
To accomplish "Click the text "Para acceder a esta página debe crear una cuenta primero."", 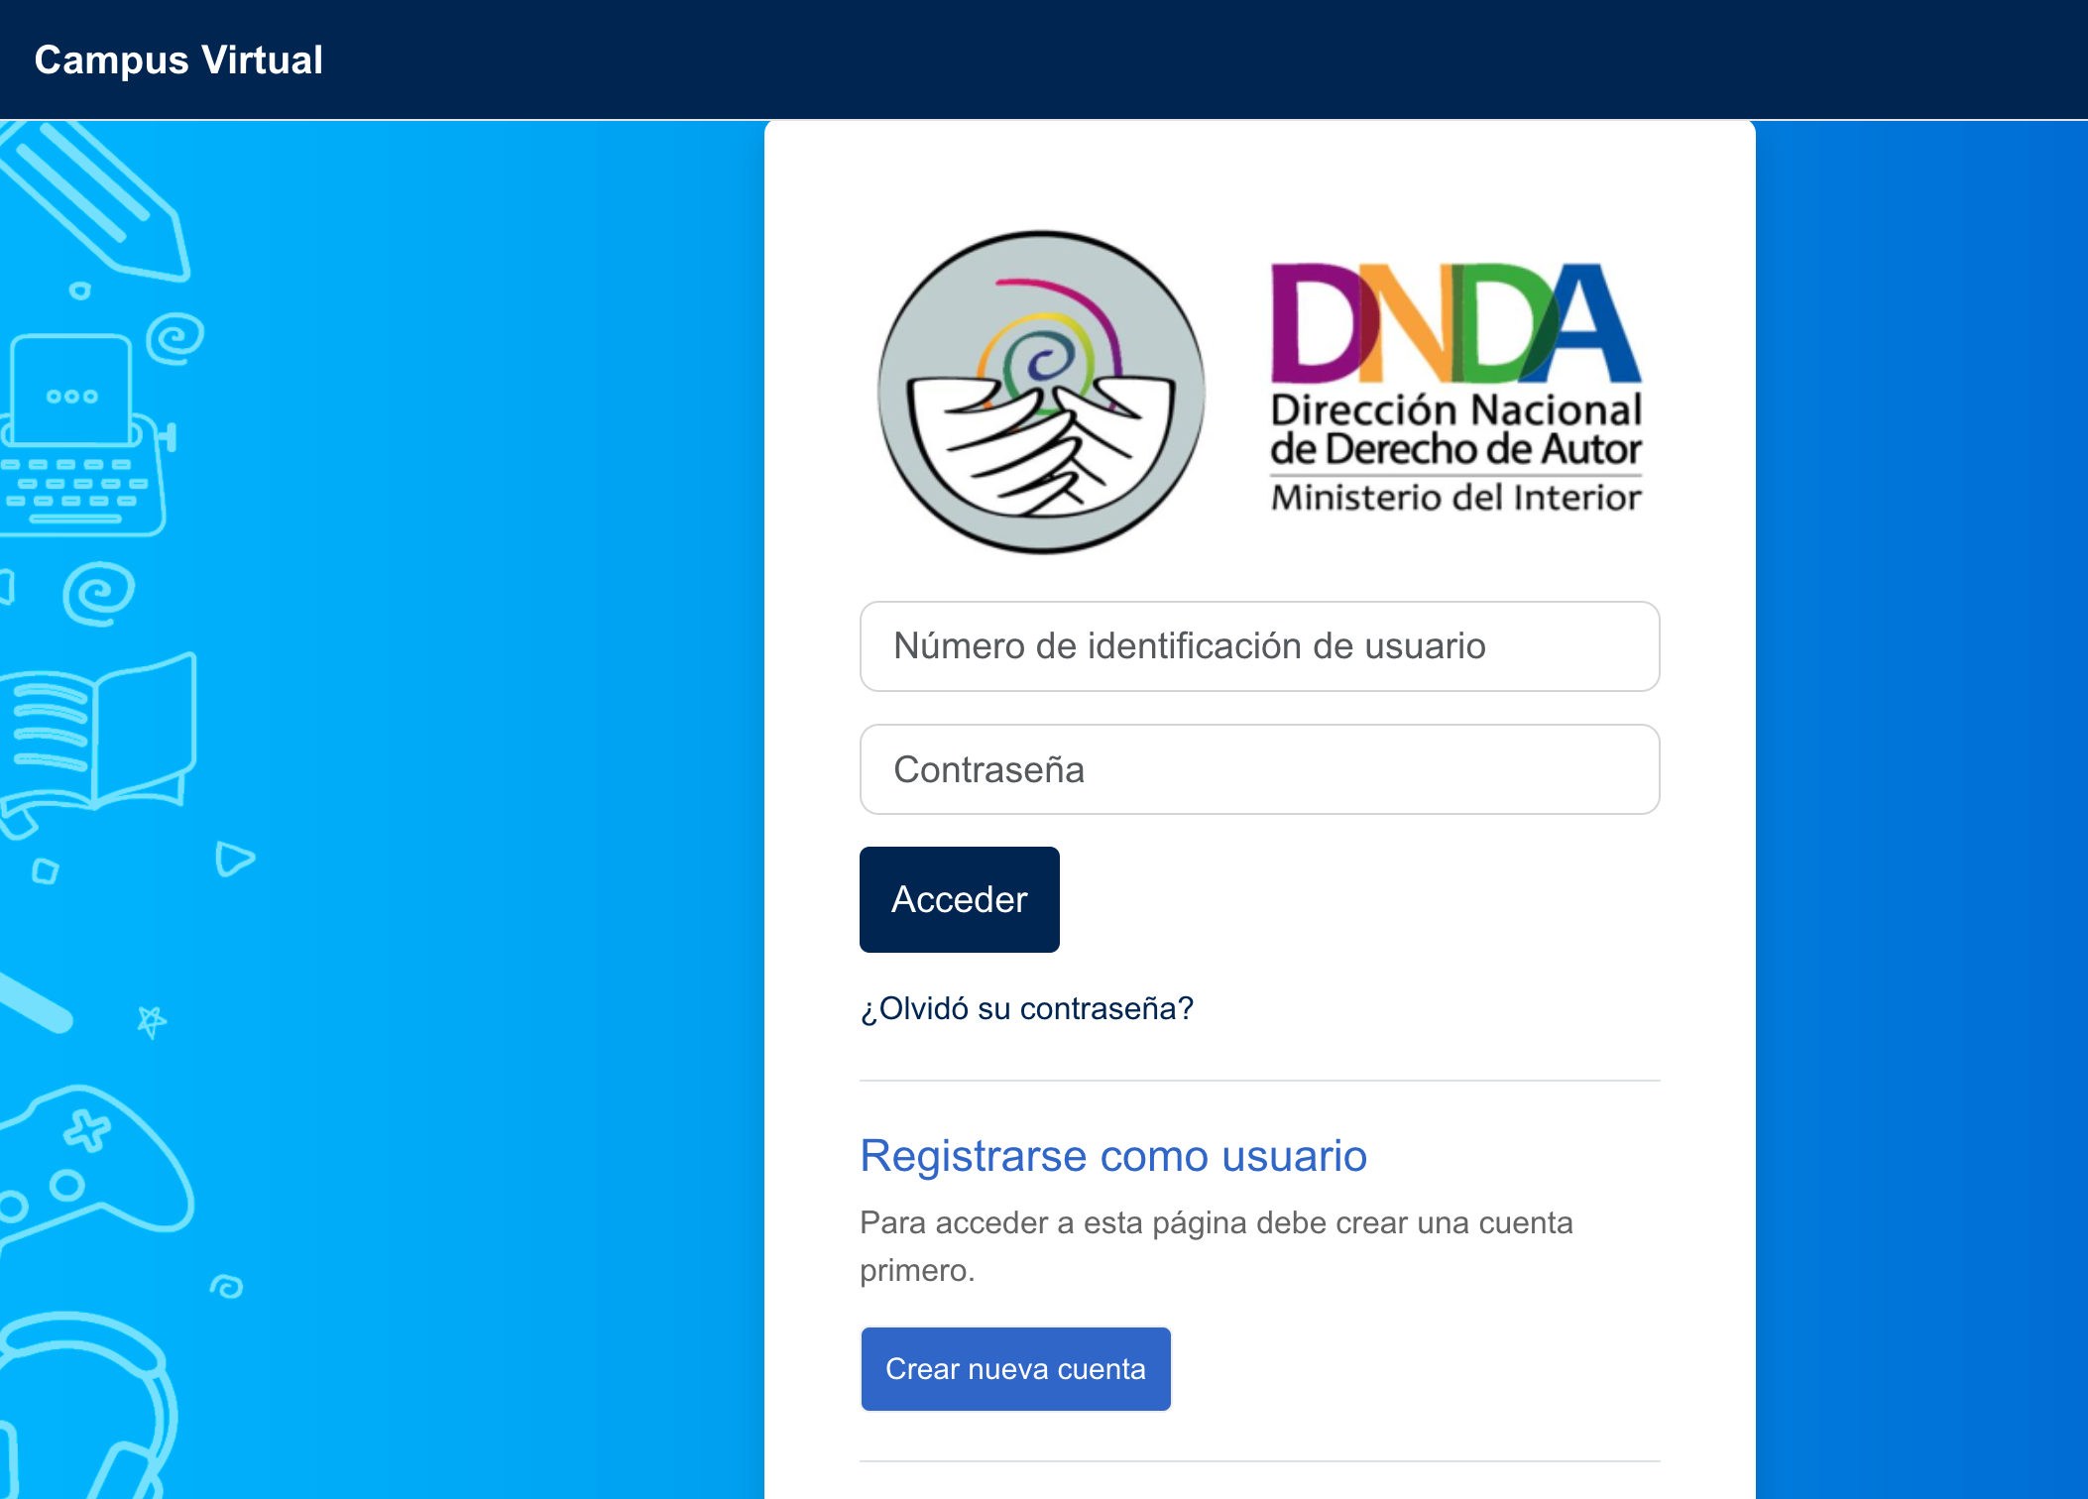I will click(x=1217, y=1246).
